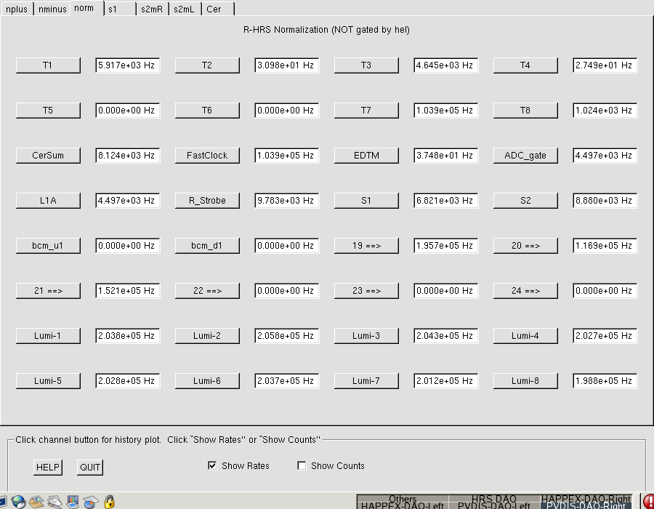This screenshot has height=509, width=654.
Task: Click the R_Strobe rate field 9.783e+03 Hz
Action: (x=287, y=200)
